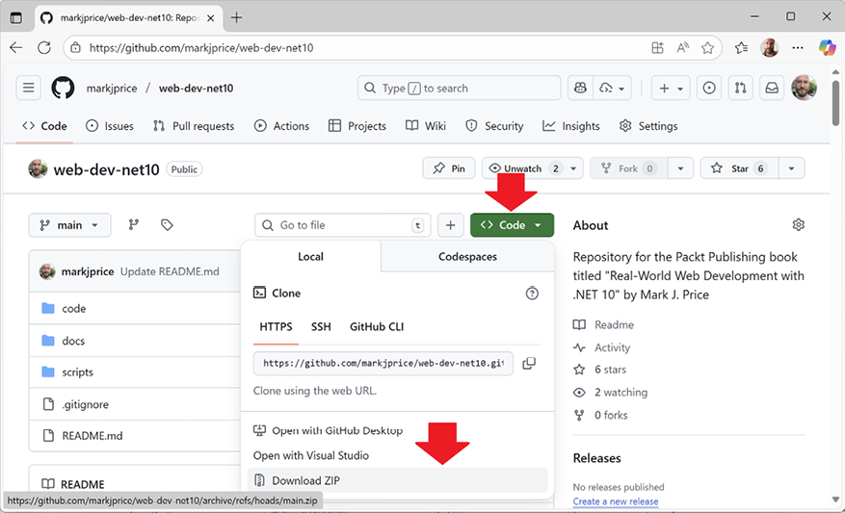Viewport: 845px width, 513px height.
Task: Follow the Create a new release link
Action: pyautogui.click(x=616, y=501)
